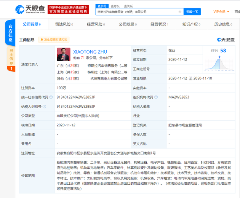Click the 广东（共25家） region link
The image size is (240, 198).
tap(67, 65)
